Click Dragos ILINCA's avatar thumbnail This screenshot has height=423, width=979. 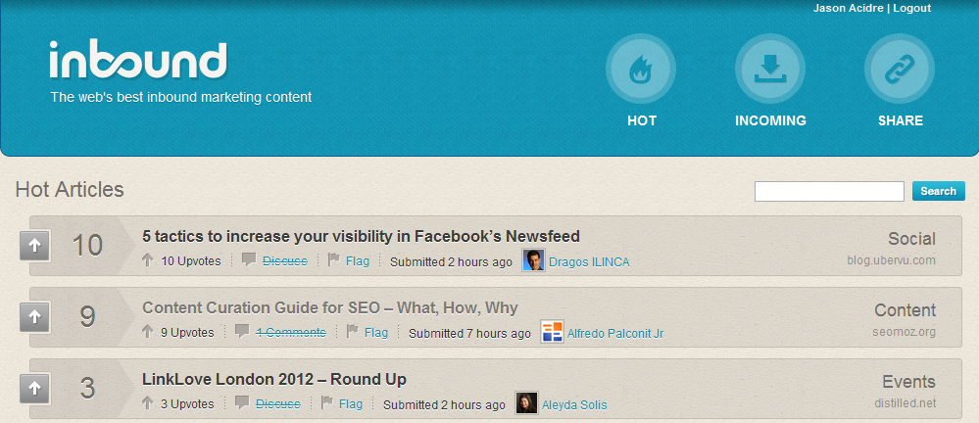(x=534, y=261)
